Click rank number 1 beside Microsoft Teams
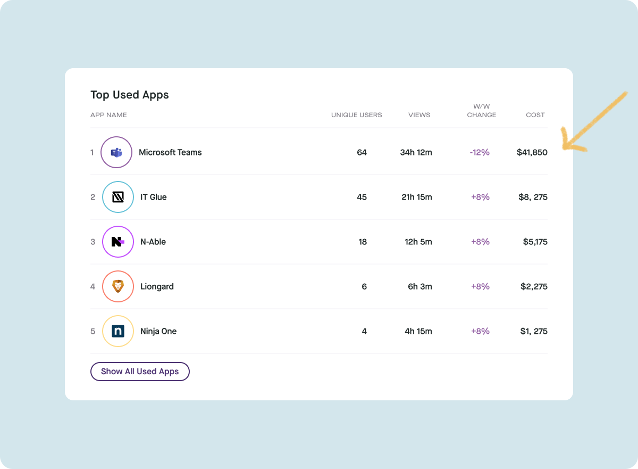 [x=92, y=152]
